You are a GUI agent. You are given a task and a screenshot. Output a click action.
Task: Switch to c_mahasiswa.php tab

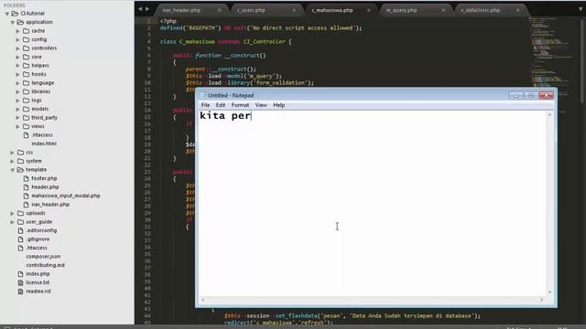tap(332, 10)
